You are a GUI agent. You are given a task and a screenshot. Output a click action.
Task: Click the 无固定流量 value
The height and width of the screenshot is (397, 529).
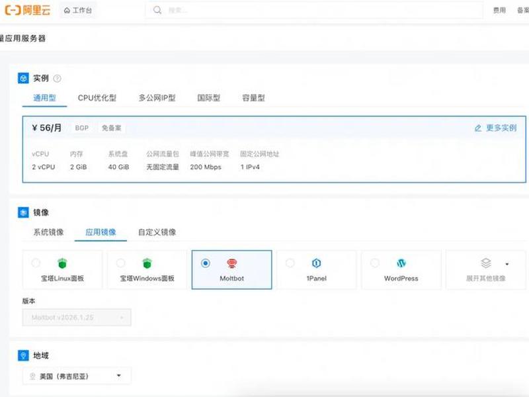[x=163, y=167]
